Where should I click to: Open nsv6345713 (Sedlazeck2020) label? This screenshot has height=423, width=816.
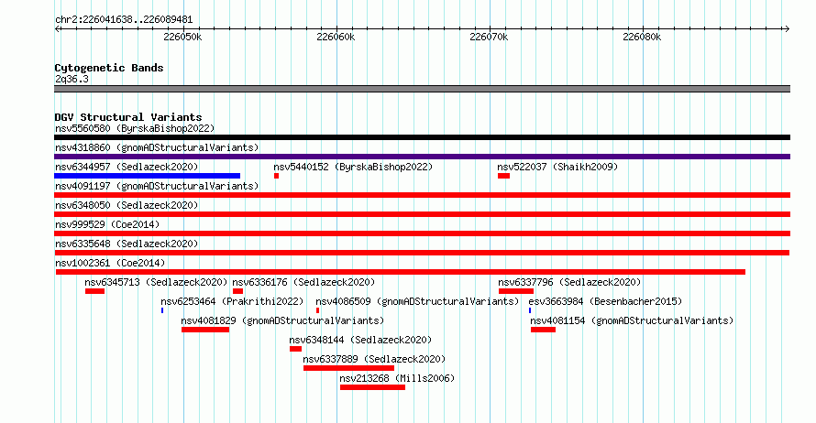coord(156,282)
